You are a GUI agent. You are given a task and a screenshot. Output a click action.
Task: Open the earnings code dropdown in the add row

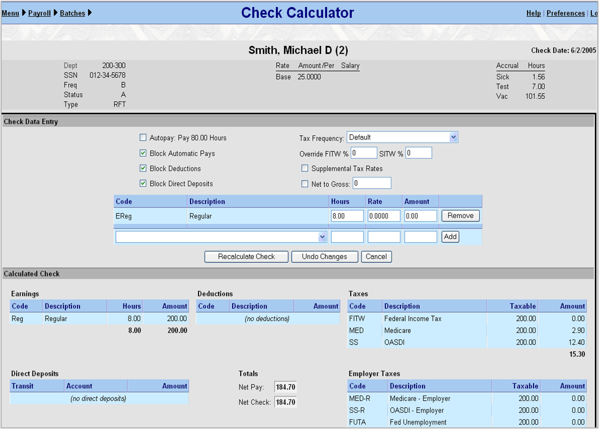221,237
